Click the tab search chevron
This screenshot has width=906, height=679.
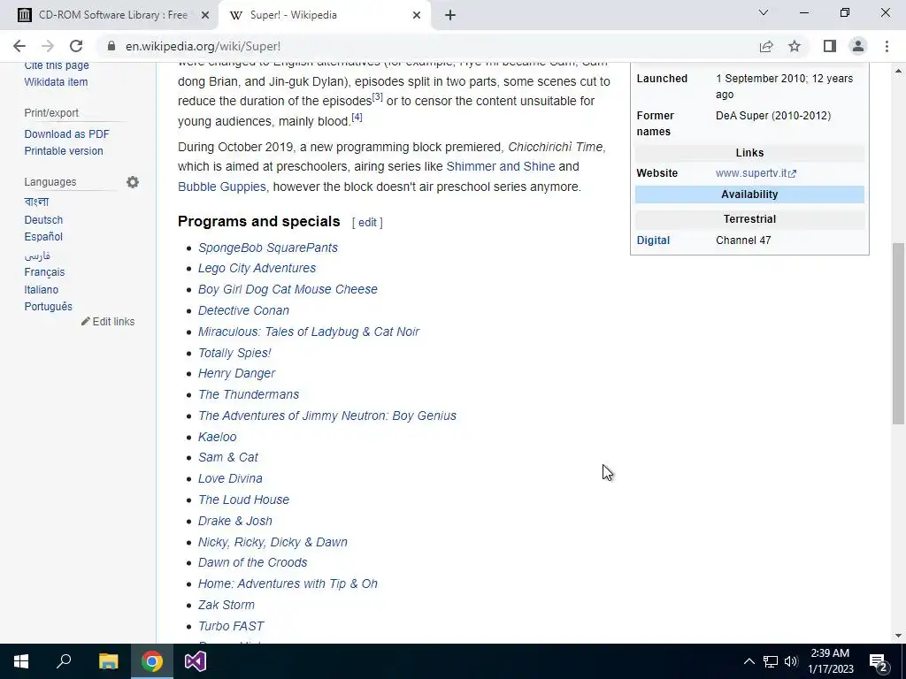764,12
